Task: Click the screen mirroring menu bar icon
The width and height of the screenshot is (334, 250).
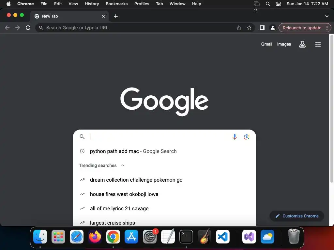Action: (x=256, y=4)
